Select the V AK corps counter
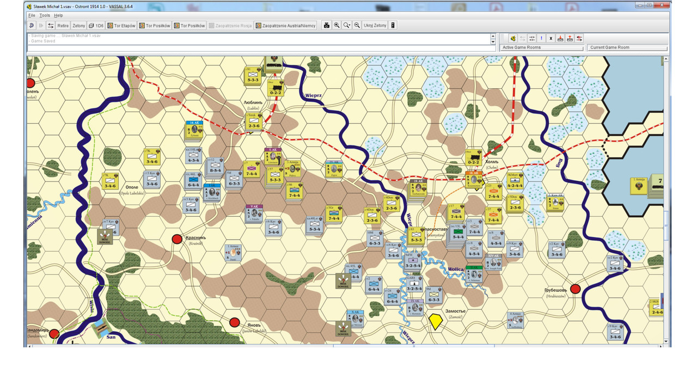The height and width of the screenshot is (391, 697). [x=254, y=213]
